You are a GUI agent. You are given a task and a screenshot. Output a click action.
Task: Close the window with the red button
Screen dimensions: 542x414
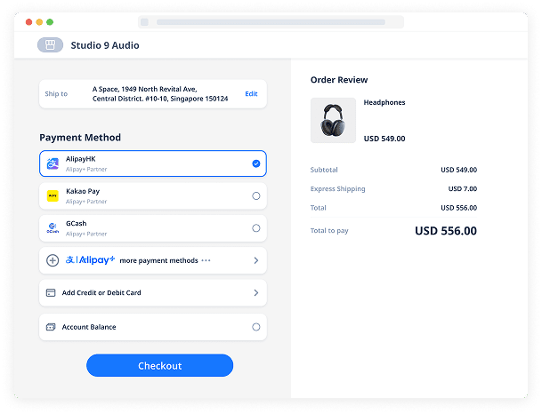pyautogui.click(x=29, y=22)
